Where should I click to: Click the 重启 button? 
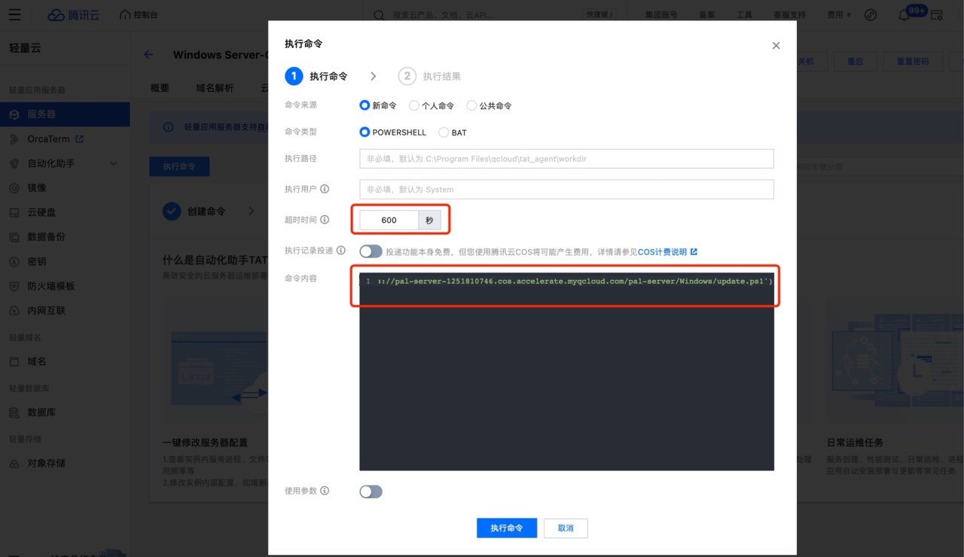855,62
